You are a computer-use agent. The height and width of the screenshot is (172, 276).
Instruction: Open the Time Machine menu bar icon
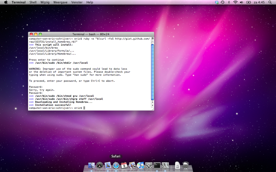[223, 2]
